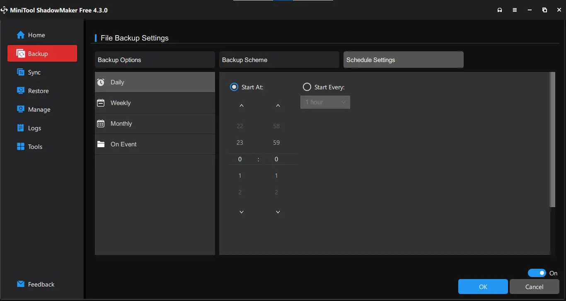Screen dimensions: 566x301
Task: Open the hamburger menu in title bar
Action: click(x=515, y=10)
